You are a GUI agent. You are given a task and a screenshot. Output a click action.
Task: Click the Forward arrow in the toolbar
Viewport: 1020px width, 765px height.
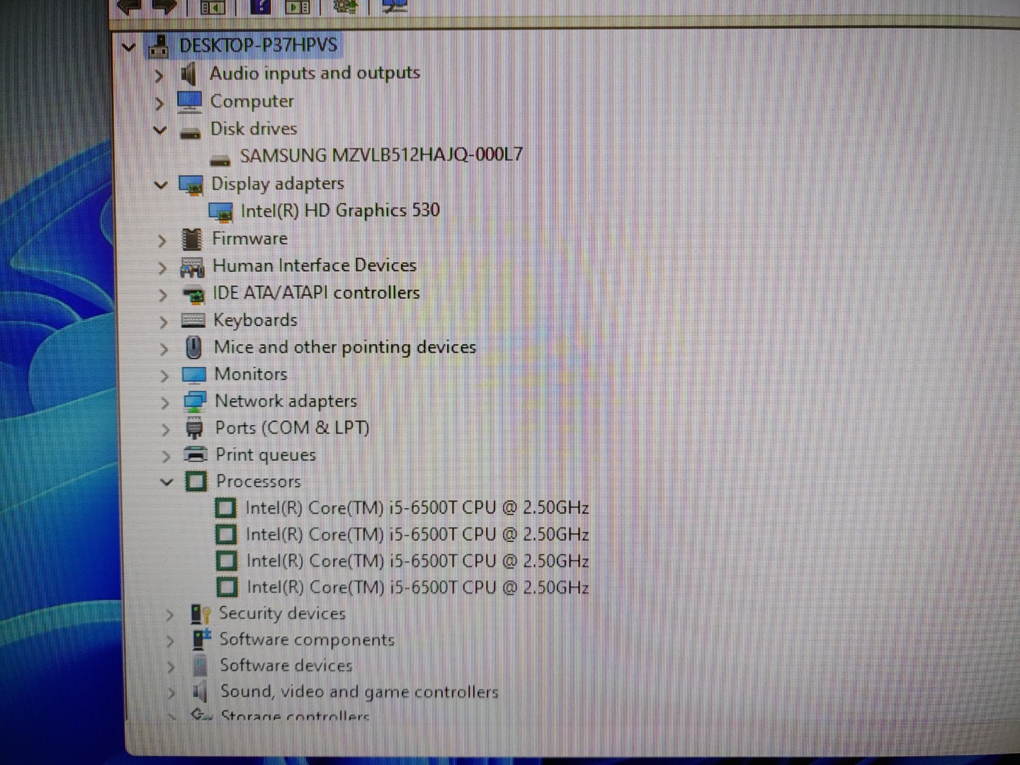point(164,6)
